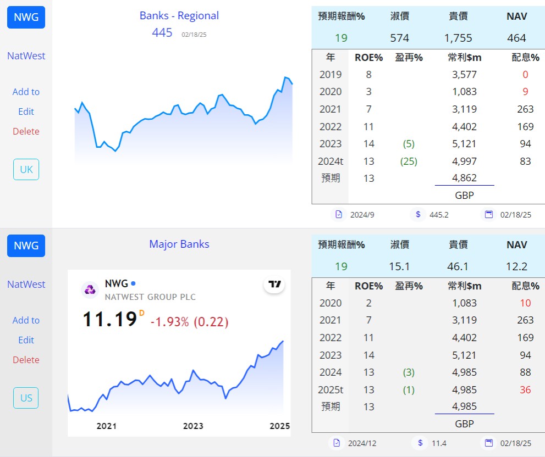
Task: Click 2024t row year in UK table
Action: 330,161
